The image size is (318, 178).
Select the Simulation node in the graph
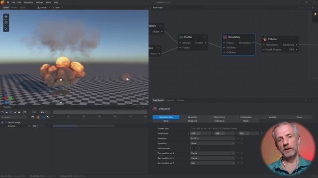[238, 44]
